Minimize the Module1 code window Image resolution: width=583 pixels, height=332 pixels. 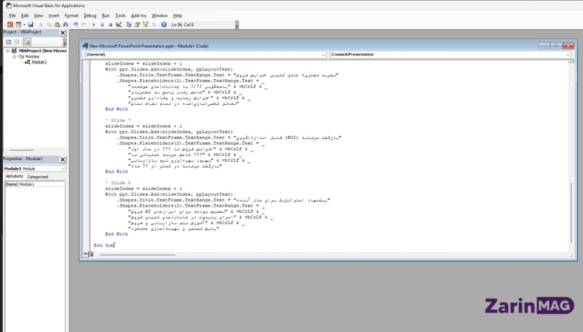[544, 46]
